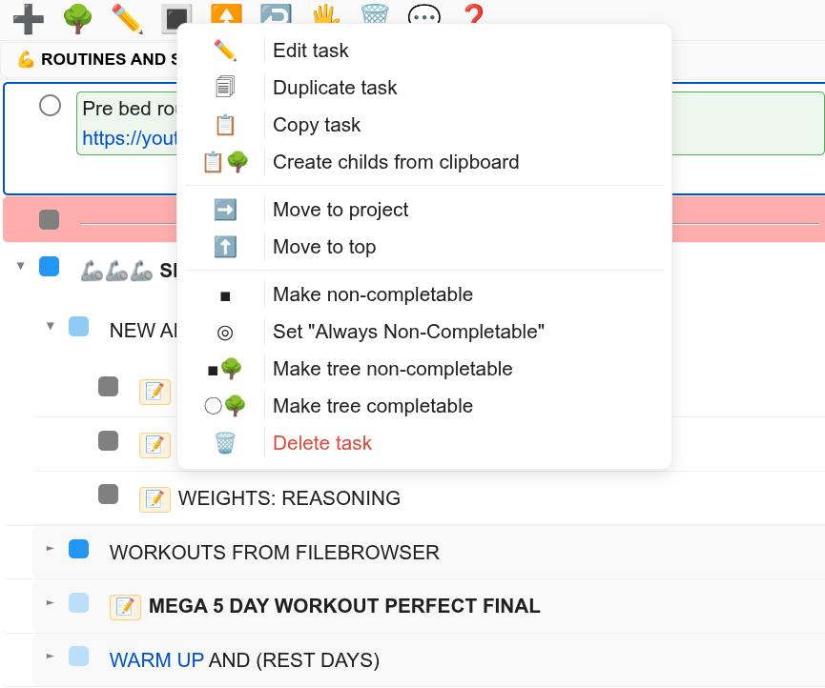825x688 pixels.
Task: Check the circle beside Pre bed routine
Action: click(x=50, y=106)
